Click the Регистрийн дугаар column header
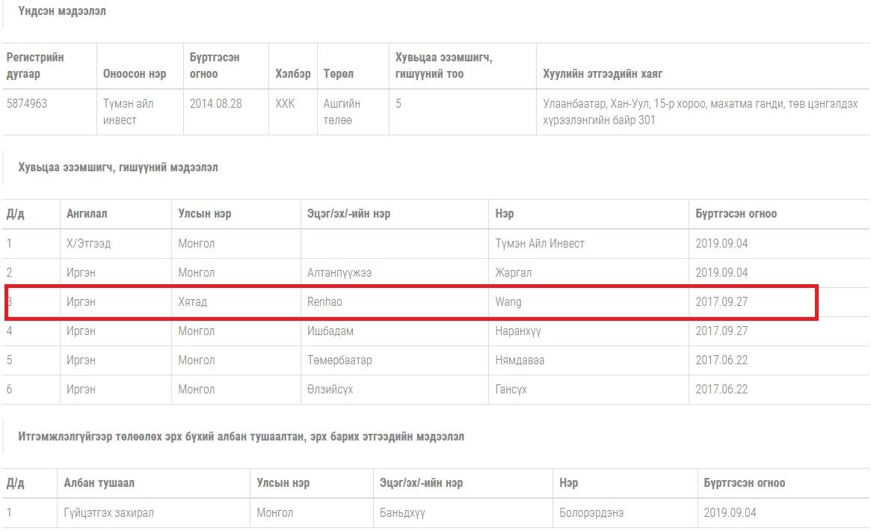Screen dimensions: 871x531 point(35,66)
